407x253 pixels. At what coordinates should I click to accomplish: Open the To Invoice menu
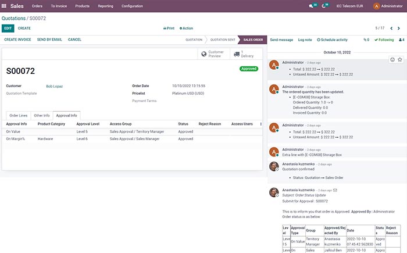pos(59,6)
